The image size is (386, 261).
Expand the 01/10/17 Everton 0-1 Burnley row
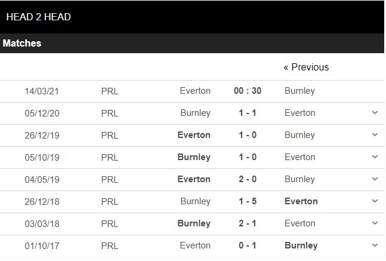pos(375,245)
